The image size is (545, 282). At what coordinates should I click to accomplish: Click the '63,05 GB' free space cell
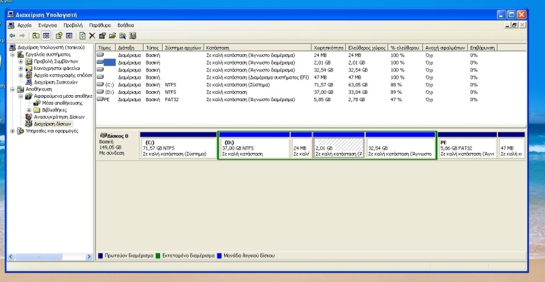point(358,85)
